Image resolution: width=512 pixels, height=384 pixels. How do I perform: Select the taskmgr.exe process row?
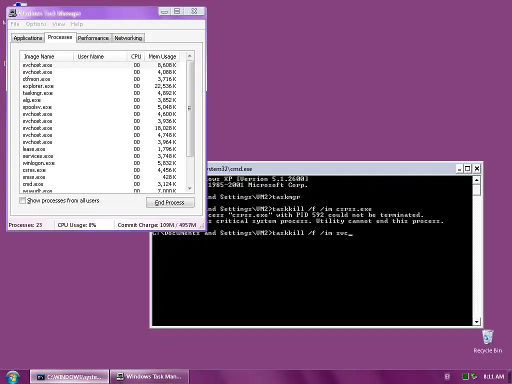99,93
